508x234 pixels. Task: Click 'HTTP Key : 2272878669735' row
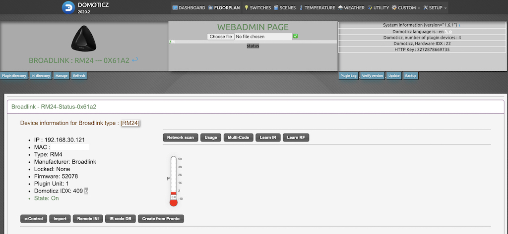(x=423, y=49)
